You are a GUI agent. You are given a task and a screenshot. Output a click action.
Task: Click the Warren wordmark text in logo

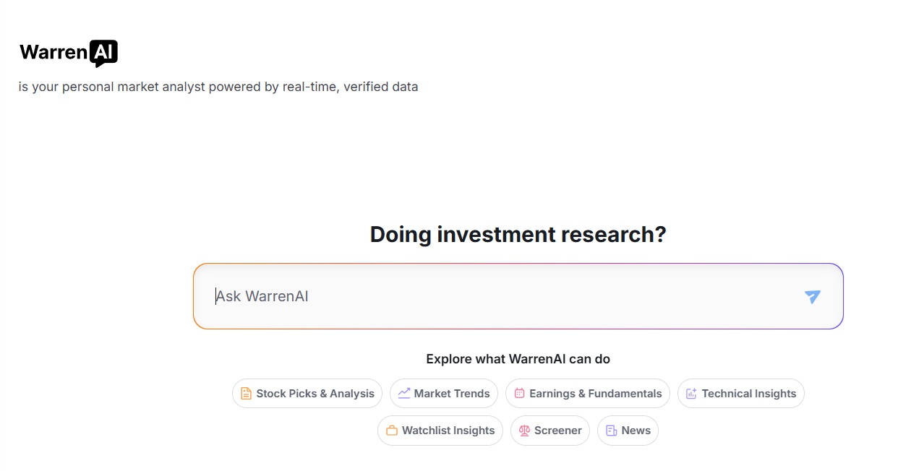[x=54, y=52]
